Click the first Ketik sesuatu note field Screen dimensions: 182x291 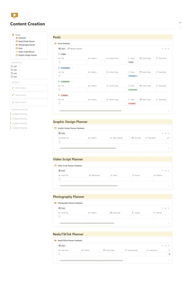(x=29, y=88)
